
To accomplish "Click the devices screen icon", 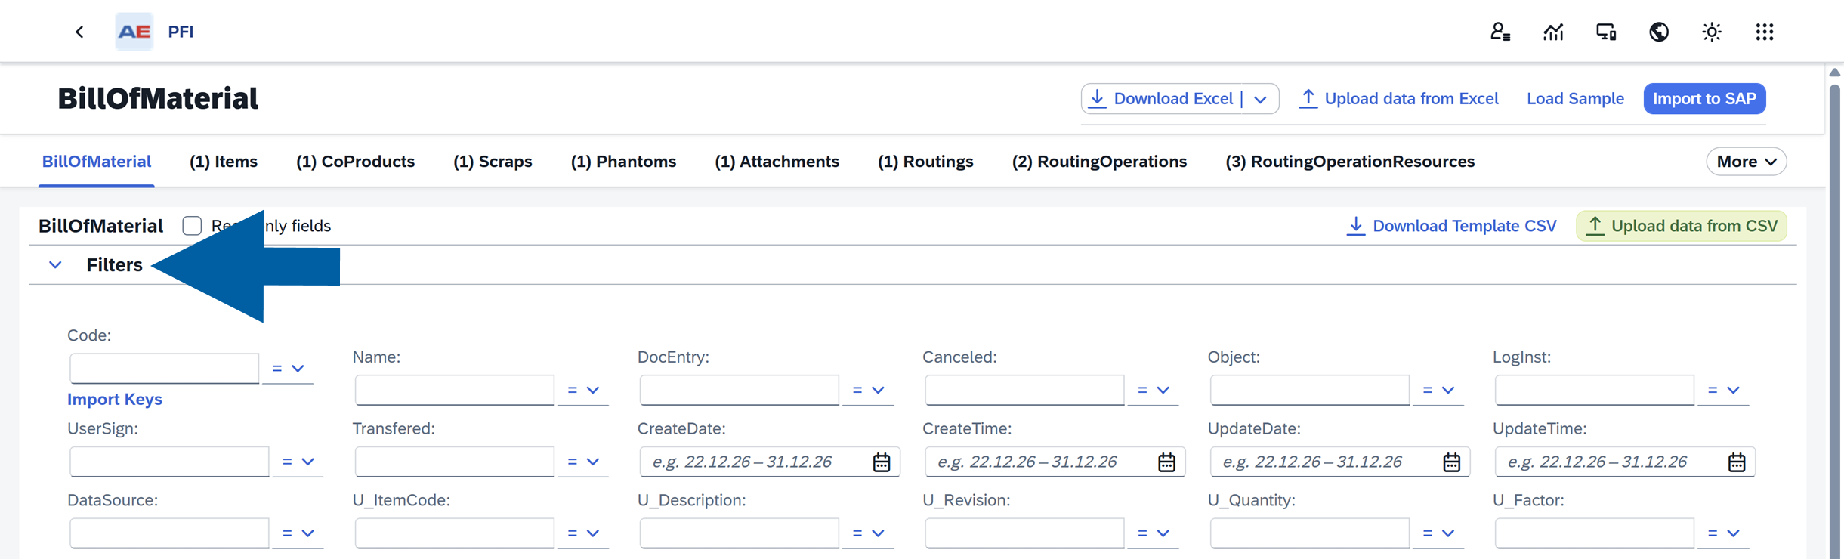I will click(1605, 32).
